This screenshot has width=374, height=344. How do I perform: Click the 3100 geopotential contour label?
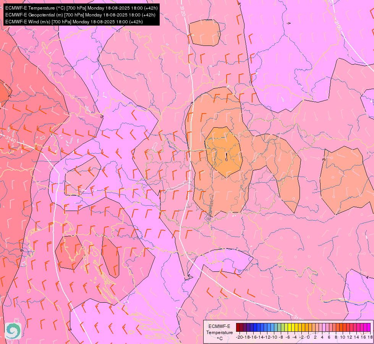point(338,25)
